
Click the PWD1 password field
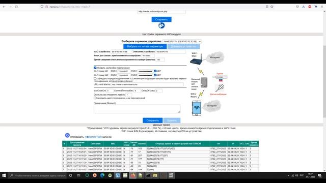[x=146, y=71]
